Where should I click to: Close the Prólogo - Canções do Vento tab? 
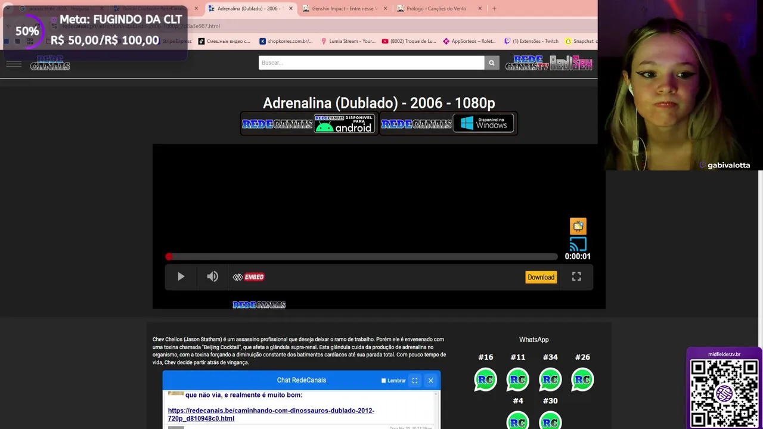coord(480,8)
